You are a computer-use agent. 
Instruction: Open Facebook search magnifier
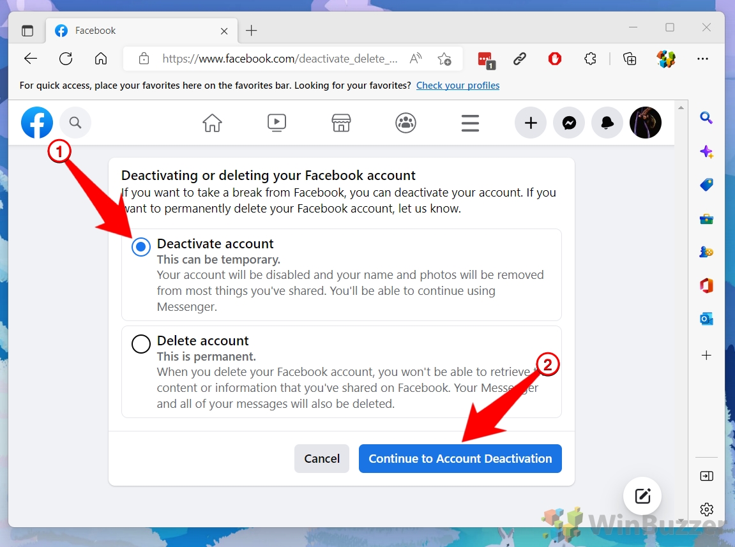coord(75,123)
